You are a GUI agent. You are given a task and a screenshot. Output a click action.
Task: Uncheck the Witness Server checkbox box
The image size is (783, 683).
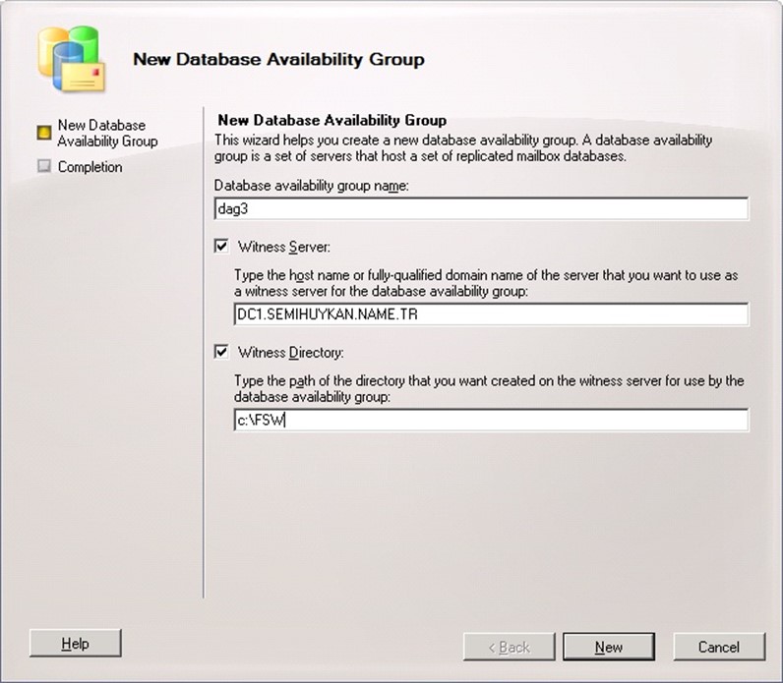pyautogui.click(x=221, y=247)
